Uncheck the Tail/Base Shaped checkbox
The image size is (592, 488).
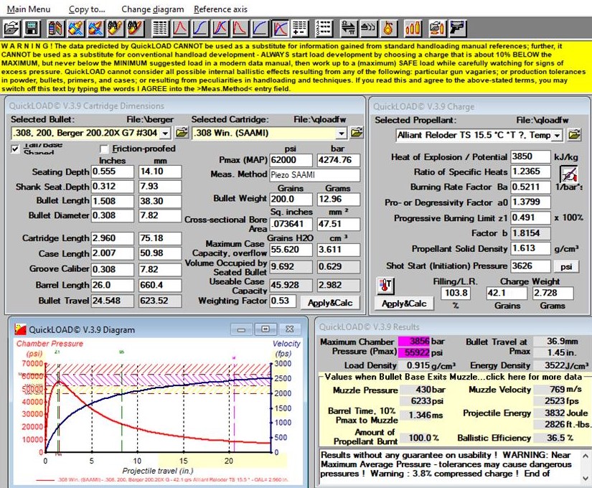[x=16, y=149]
